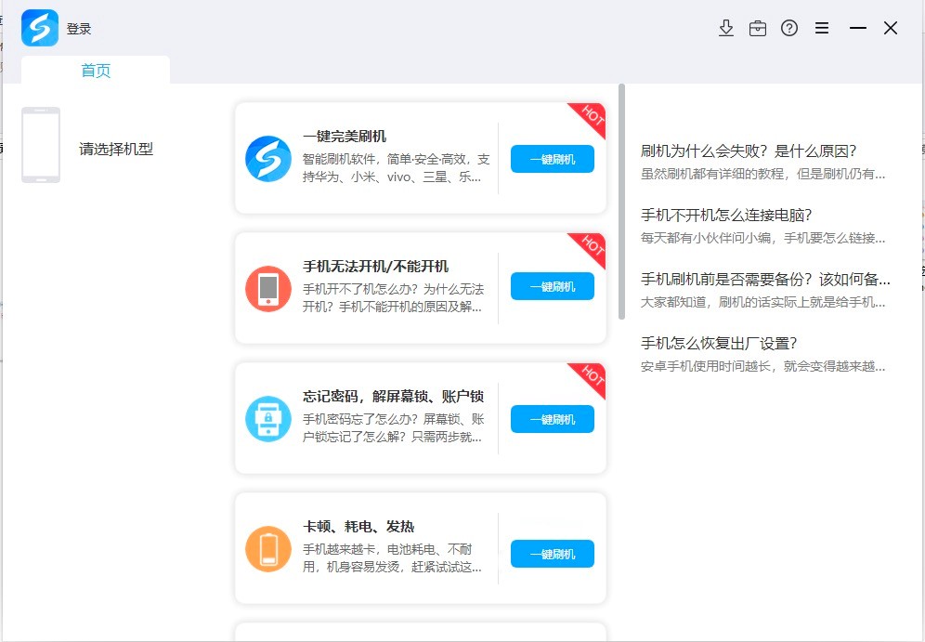Click description 手机密码忘了怎么办？

click(x=394, y=427)
